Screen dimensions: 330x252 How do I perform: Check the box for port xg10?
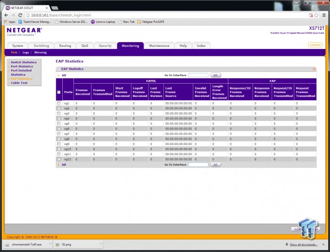pyautogui.click(x=59, y=149)
